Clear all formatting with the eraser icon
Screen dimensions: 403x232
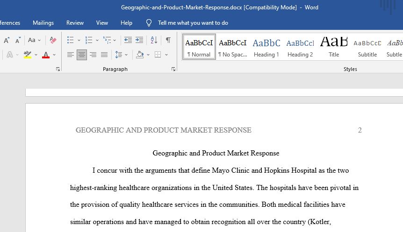53,40
